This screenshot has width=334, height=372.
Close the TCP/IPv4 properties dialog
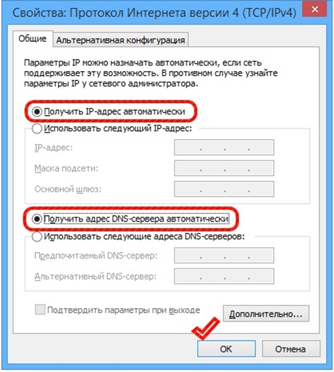[315, 9]
